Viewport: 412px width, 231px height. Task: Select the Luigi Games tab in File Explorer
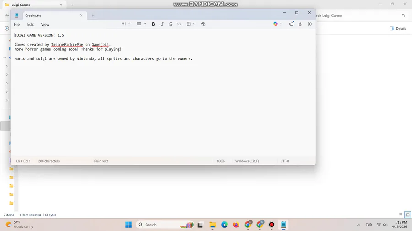pos(33,5)
